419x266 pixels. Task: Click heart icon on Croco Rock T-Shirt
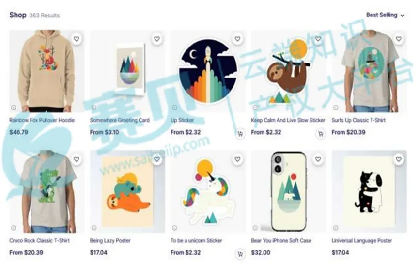pyautogui.click(x=77, y=159)
